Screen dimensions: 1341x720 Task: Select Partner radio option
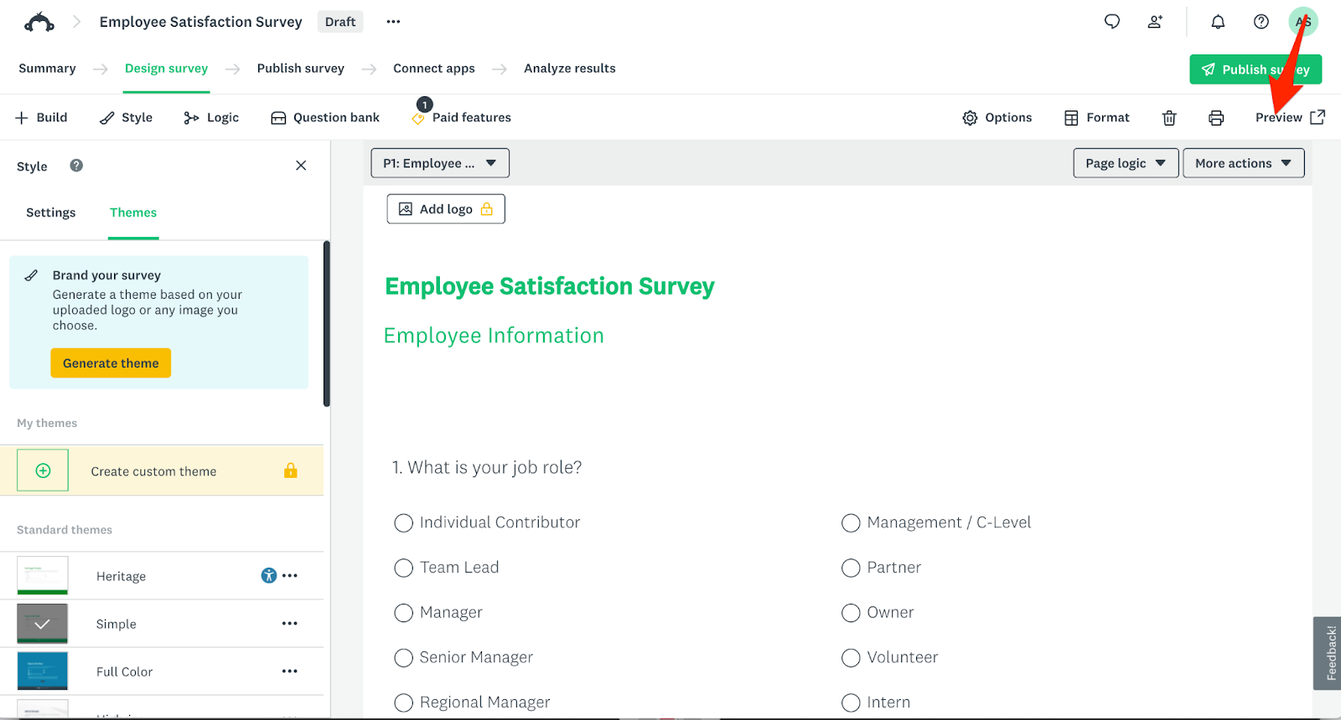[x=851, y=568]
